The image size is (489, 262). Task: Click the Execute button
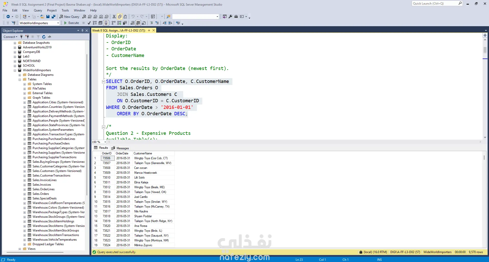71,23
